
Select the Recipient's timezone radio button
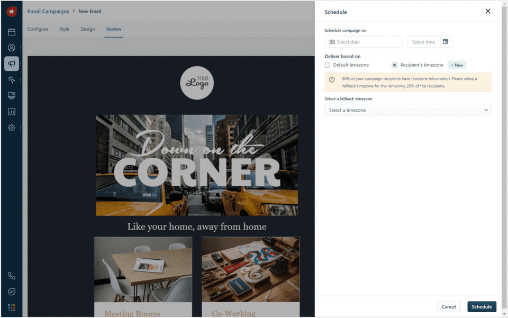click(x=394, y=65)
